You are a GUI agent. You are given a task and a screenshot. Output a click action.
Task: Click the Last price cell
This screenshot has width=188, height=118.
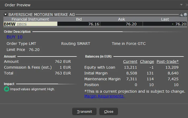coord(165,24)
